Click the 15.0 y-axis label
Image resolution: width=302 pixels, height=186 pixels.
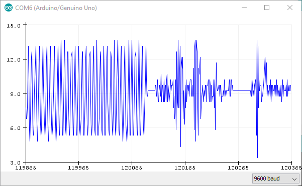pos(14,25)
